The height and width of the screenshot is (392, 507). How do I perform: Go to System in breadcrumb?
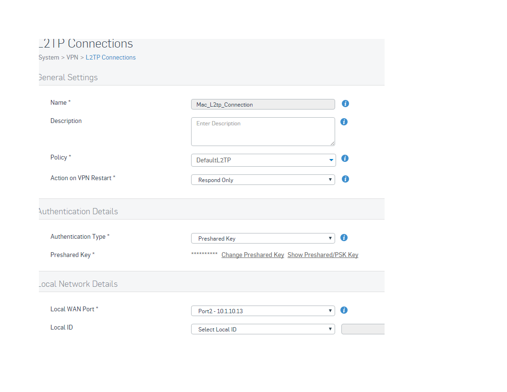[49, 57]
